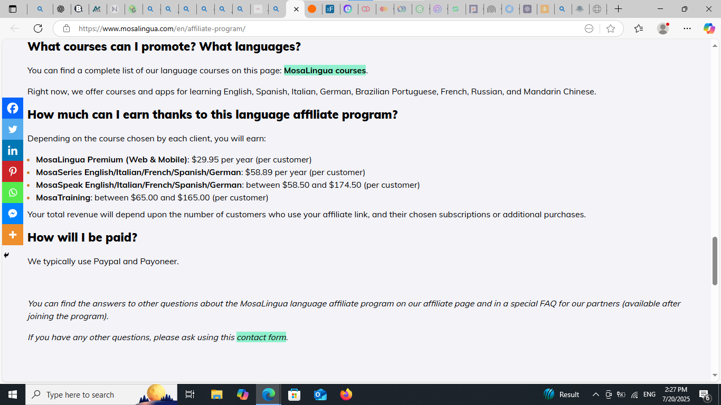Open Microsoft Store from taskbar
Viewport: 721px width, 405px height.
pos(295,394)
